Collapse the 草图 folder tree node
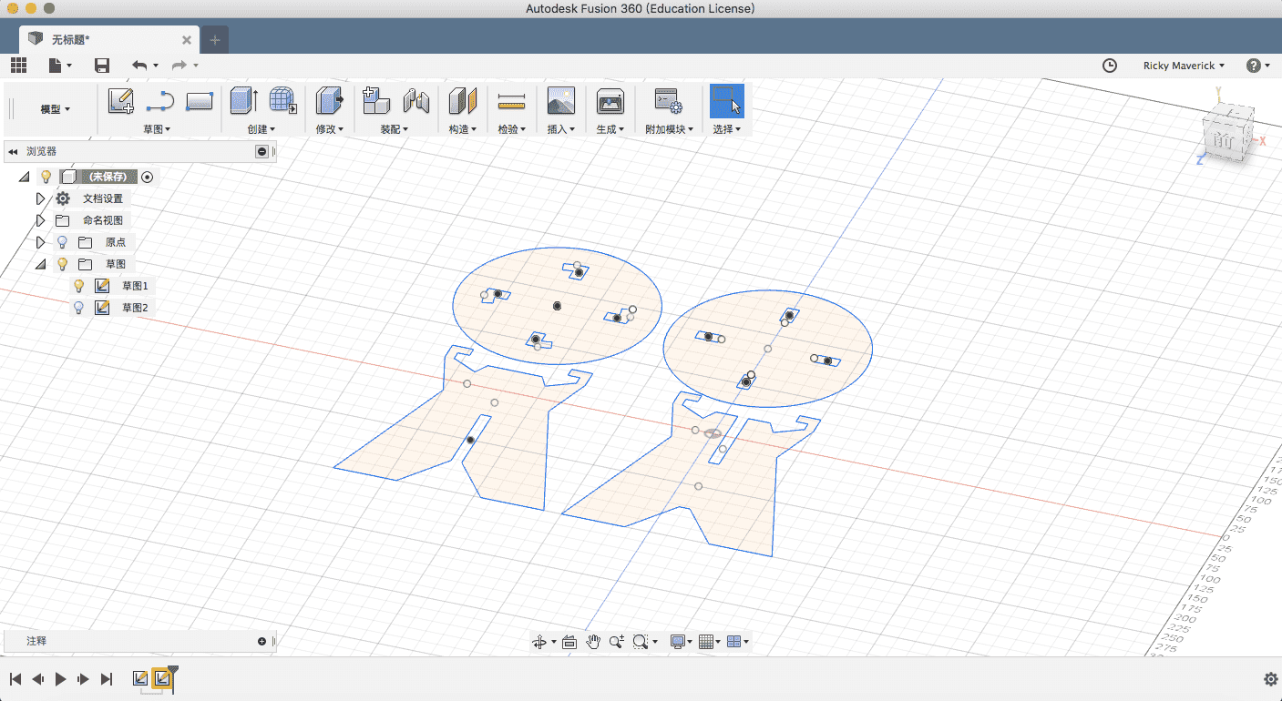Viewport: 1282px width, 701px height. pos(40,264)
